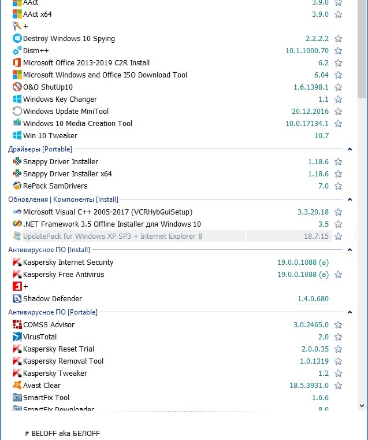The height and width of the screenshot is (440, 368).
Task: Click version 10.1.1000.70 of Dism++
Action: pos(307,50)
